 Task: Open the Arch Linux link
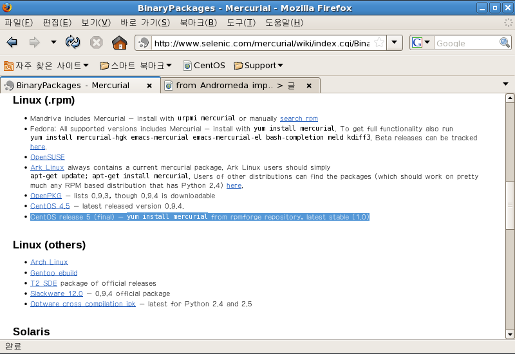tap(50, 262)
